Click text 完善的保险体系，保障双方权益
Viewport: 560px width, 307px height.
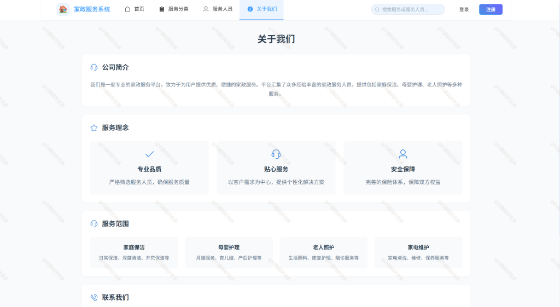point(403,182)
